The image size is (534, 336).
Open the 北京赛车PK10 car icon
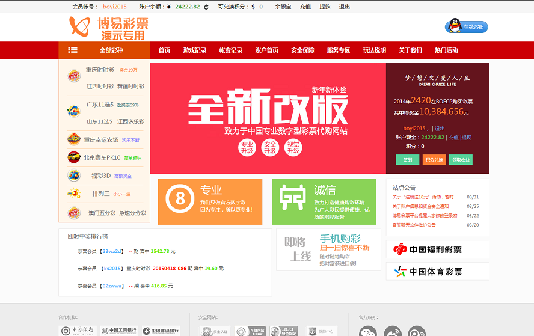[x=74, y=157]
